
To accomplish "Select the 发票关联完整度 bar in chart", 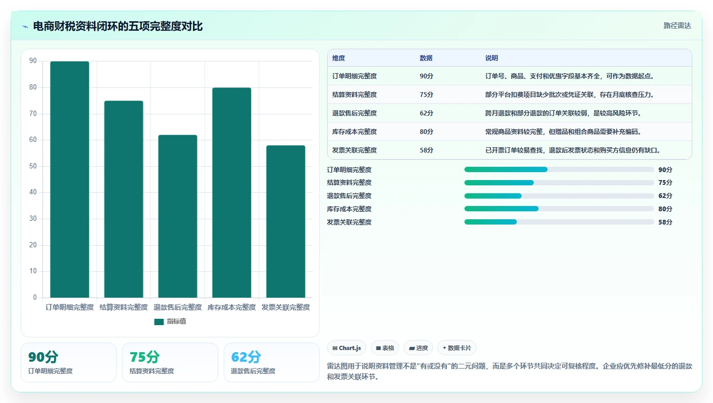I will [286, 221].
